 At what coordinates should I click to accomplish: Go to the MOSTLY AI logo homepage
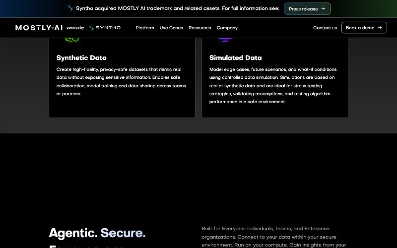click(x=39, y=28)
